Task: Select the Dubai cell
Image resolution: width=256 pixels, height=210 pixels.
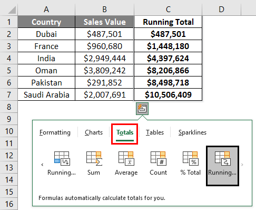Action: click(46, 34)
